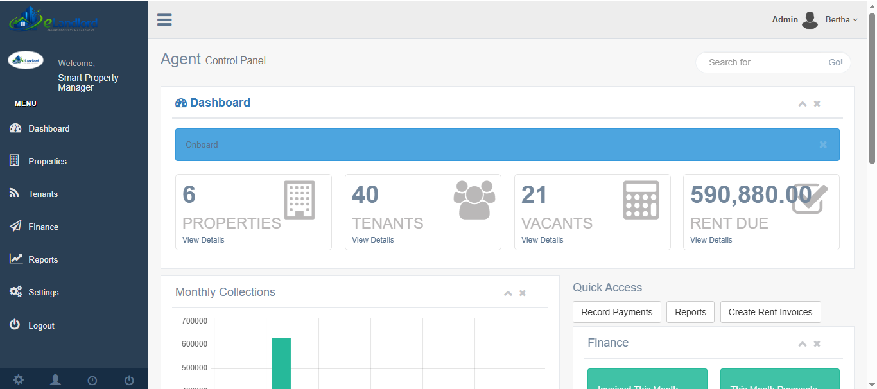
Task: Click the building icon on Properties card
Action: tap(299, 200)
